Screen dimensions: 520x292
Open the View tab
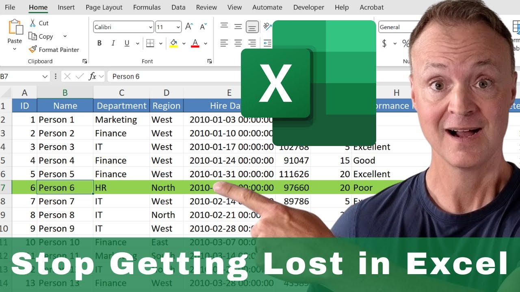coord(235,7)
